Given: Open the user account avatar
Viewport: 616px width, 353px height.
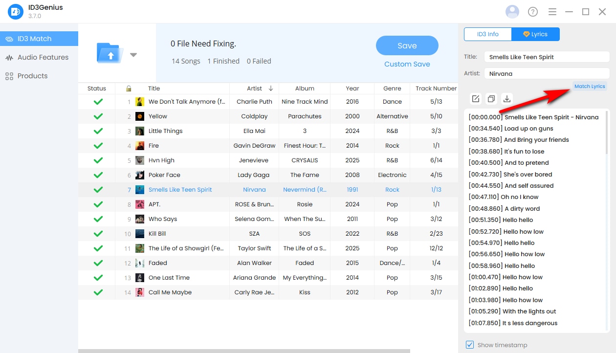Looking at the screenshot, I should [512, 12].
